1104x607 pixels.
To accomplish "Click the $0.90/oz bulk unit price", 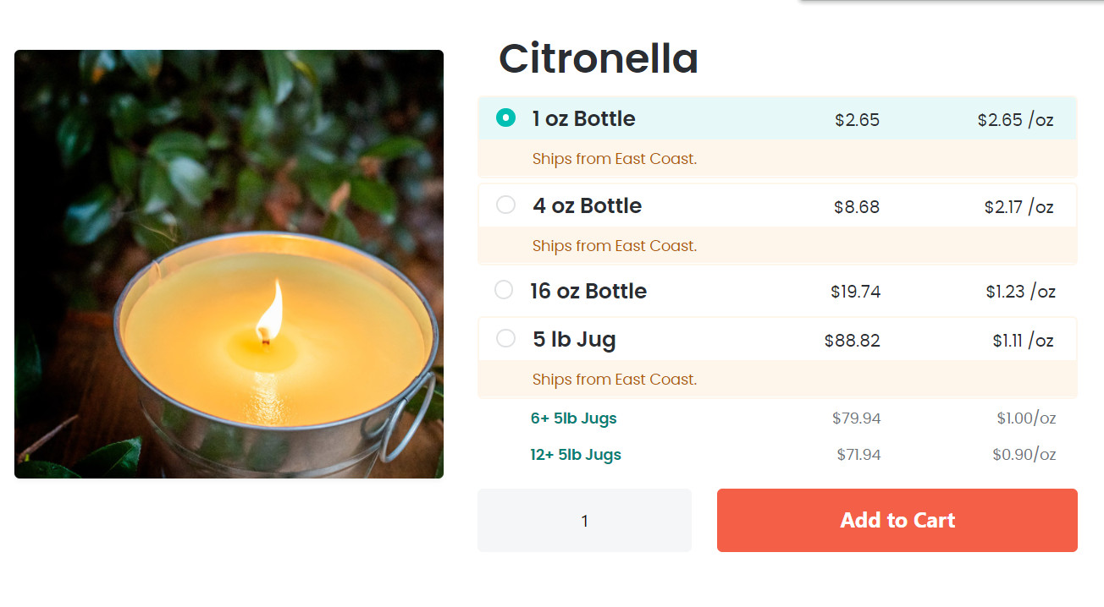I will [x=1024, y=455].
